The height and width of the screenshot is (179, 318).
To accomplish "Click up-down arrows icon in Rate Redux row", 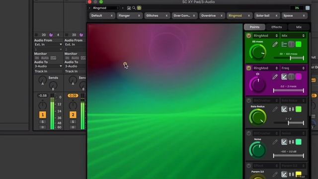I will 292,109.
